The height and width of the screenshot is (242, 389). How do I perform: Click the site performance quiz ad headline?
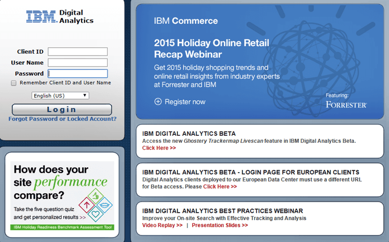(61, 182)
